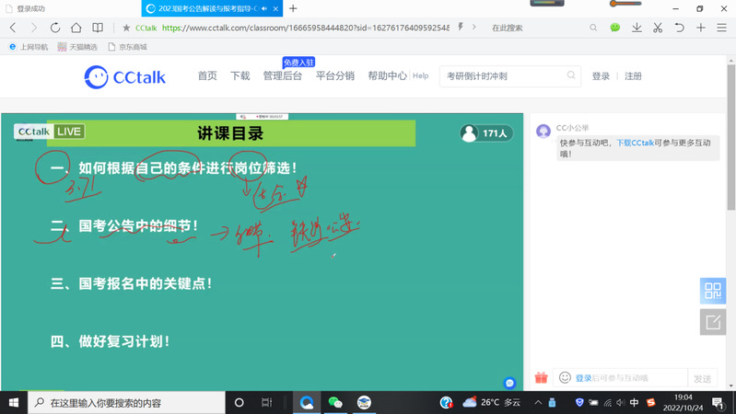
Task: Go to the 首页 navigation item
Action: (x=207, y=76)
